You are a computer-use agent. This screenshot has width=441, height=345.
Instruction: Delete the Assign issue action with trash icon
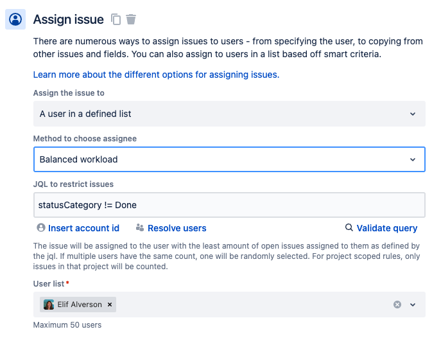click(131, 19)
